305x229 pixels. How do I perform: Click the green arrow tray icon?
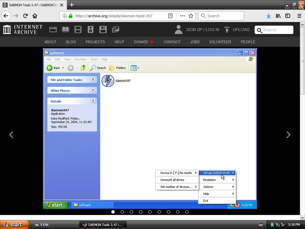click(283, 225)
